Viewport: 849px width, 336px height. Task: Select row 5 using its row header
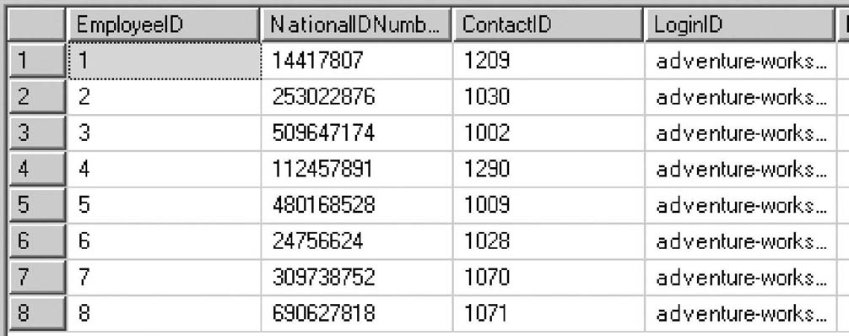[x=37, y=205]
